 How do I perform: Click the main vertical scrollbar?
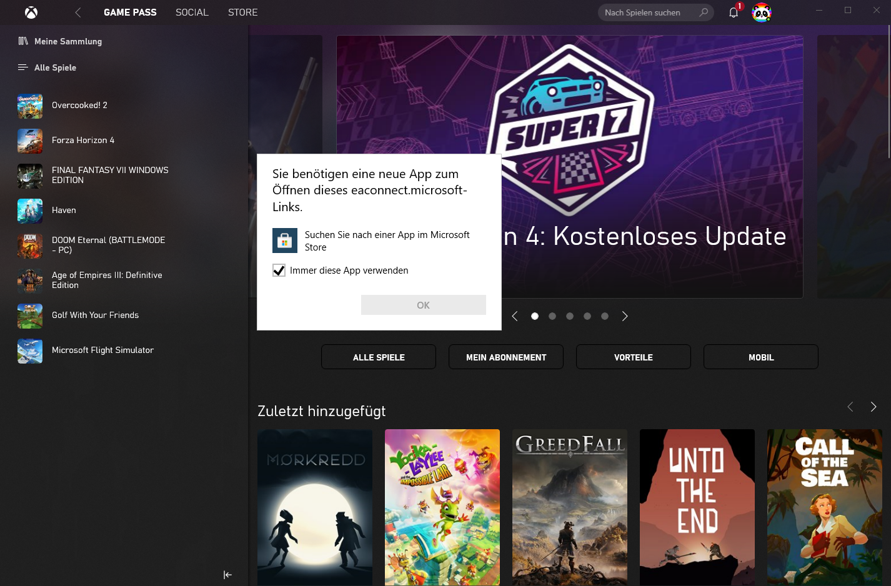pos(889,91)
